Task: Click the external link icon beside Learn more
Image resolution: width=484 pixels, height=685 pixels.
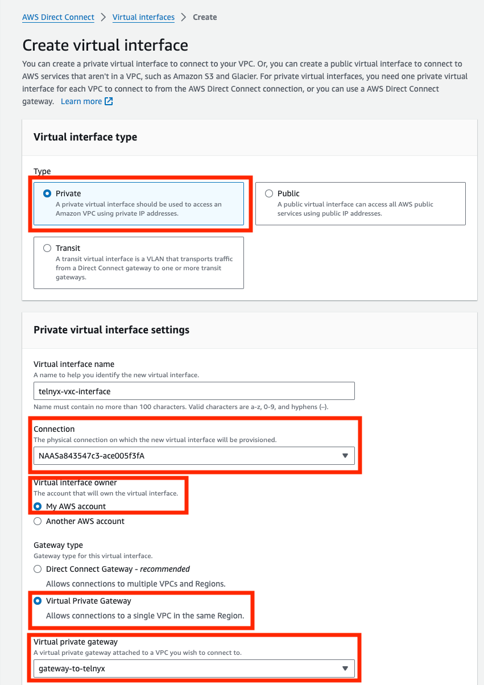Action: pyautogui.click(x=109, y=101)
